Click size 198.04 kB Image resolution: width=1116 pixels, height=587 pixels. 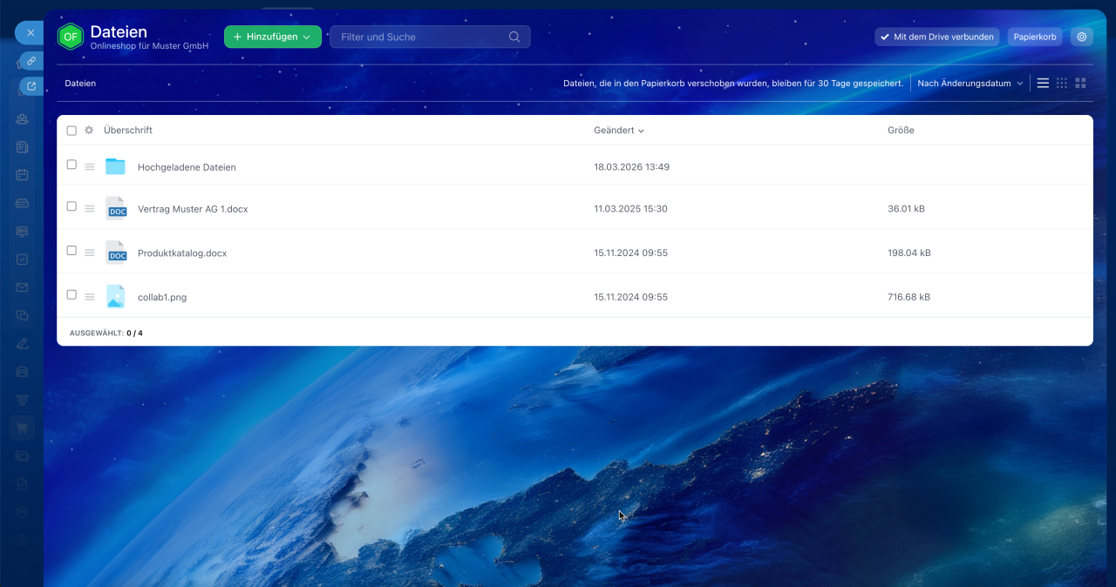909,253
